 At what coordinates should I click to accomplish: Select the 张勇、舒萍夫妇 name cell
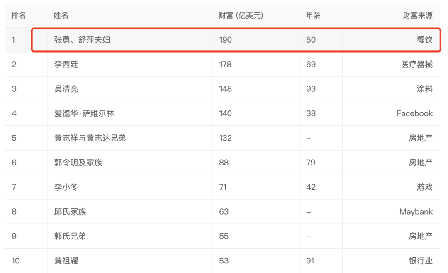pyautogui.click(x=82, y=40)
